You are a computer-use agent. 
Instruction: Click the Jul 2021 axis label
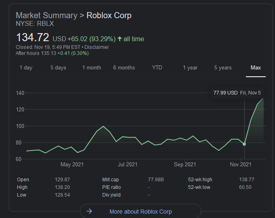[x=127, y=164]
